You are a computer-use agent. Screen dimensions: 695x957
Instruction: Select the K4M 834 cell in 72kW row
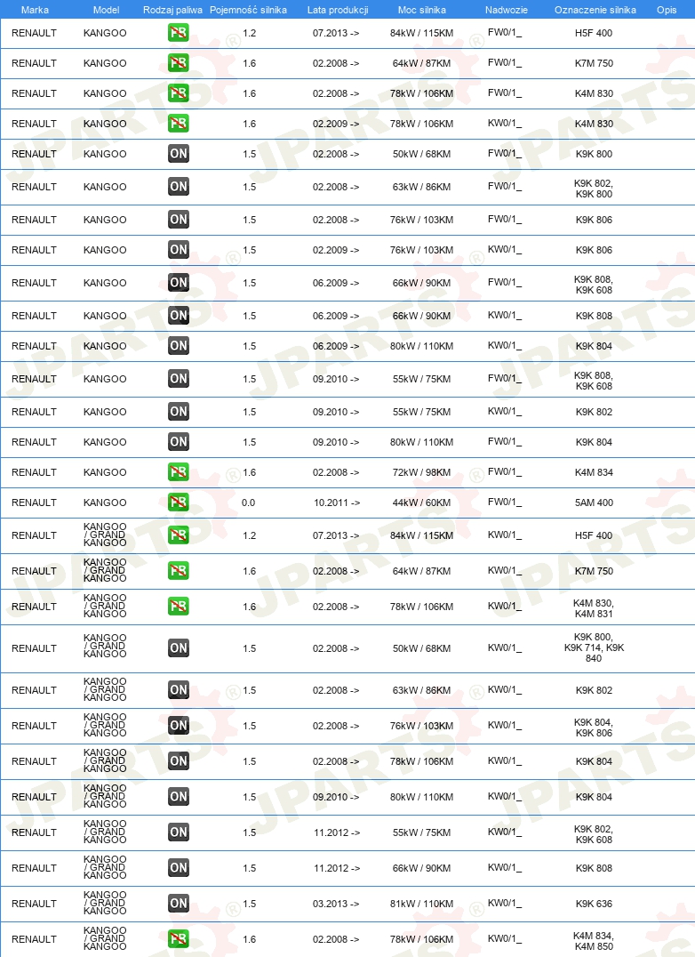(x=594, y=472)
